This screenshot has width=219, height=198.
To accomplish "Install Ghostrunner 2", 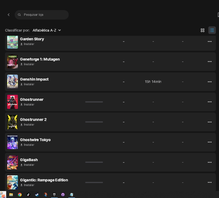I will [27, 125].
